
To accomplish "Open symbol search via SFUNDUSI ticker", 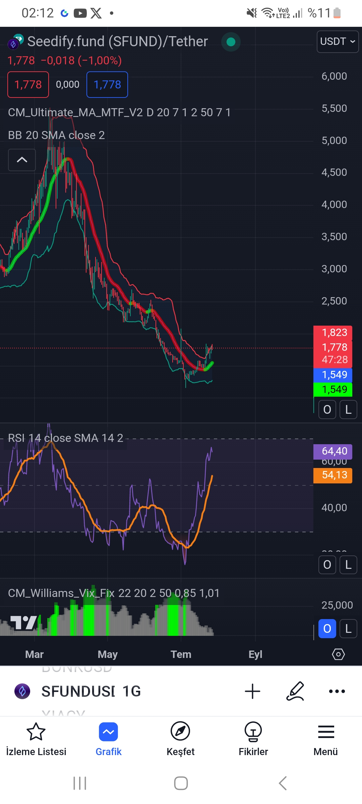I will pyautogui.click(x=78, y=691).
